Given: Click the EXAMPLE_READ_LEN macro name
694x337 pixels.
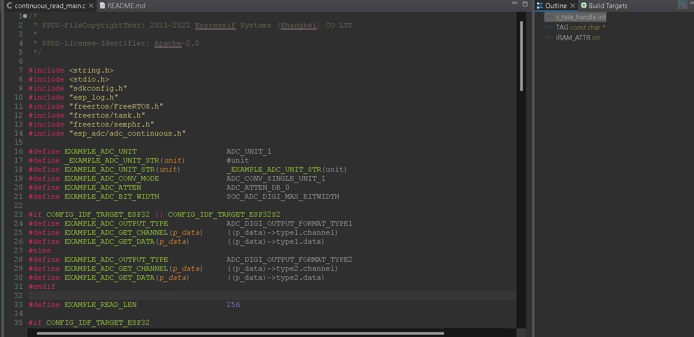Looking at the screenshot, I should pyautogui.click(x=100, y=305).
